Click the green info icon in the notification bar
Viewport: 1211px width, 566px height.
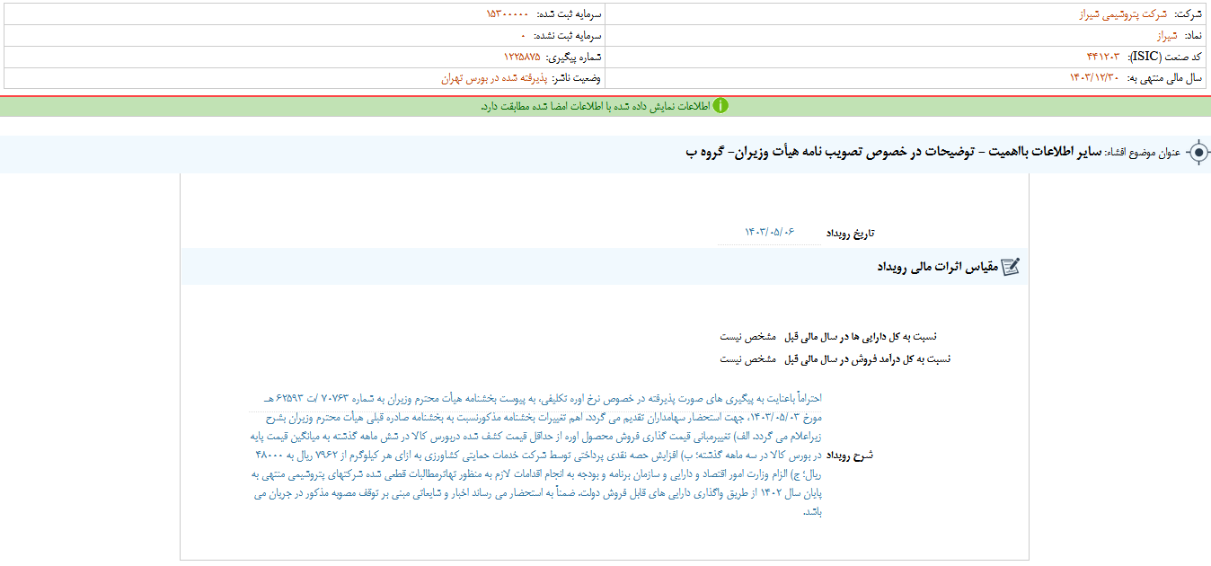tap(720, 106)
